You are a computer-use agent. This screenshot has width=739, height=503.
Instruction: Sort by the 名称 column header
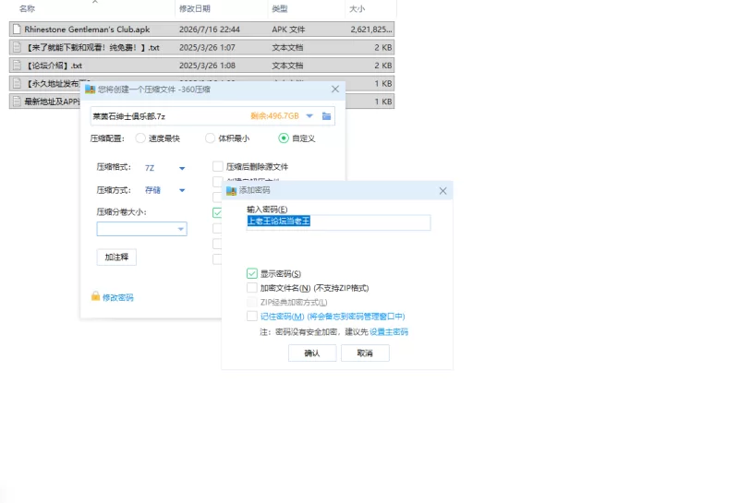pos(28,8)
